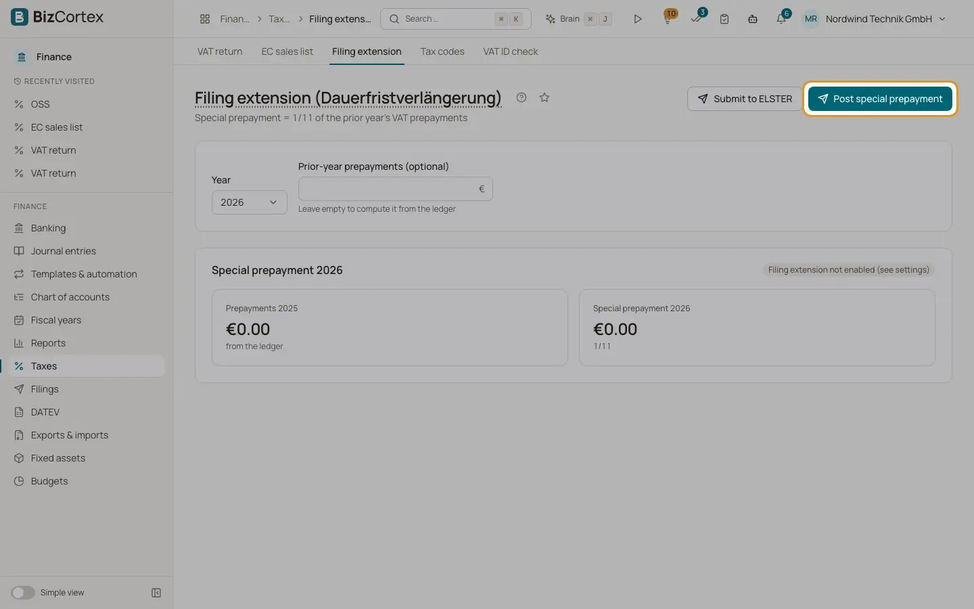The width and height of the screenshot is (974, 609).
Task: Open Banking in the sidebar
Action: (x=87, y=228)
